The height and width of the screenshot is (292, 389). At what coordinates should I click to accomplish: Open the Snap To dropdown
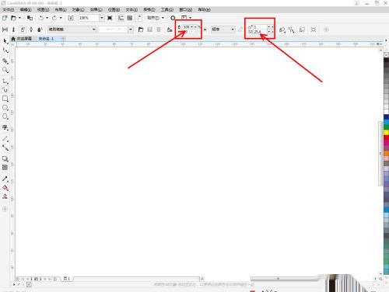pos(156,18)
